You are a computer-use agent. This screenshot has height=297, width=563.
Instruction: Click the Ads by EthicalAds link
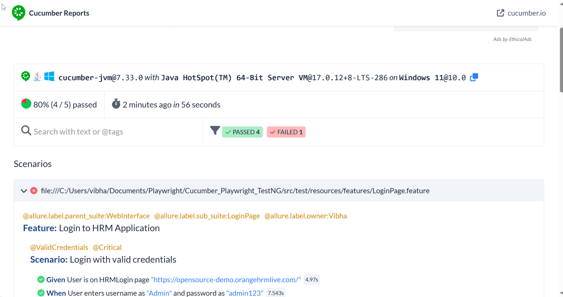click(512, 39)
